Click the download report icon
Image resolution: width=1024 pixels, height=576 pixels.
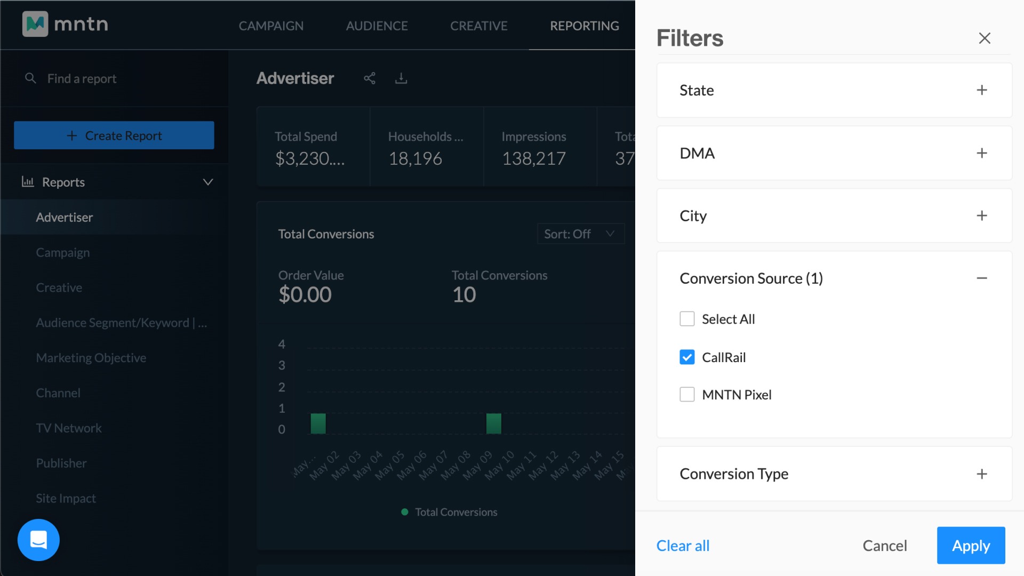[401, 78]
